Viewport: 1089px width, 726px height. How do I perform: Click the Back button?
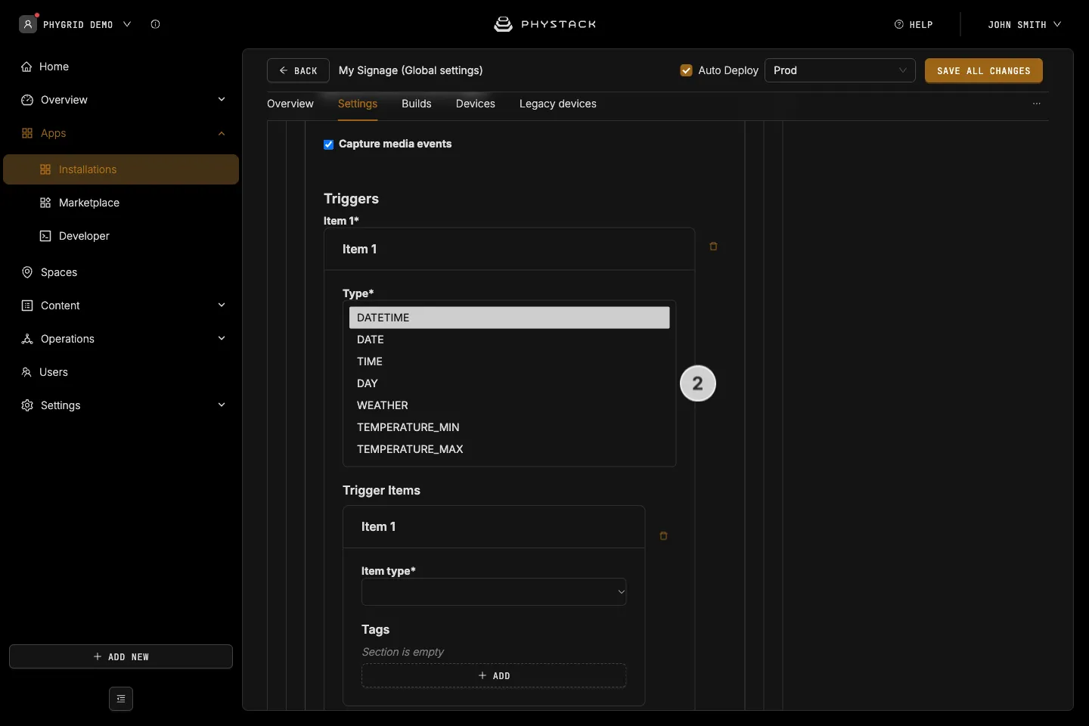click(x=298, y=70)
